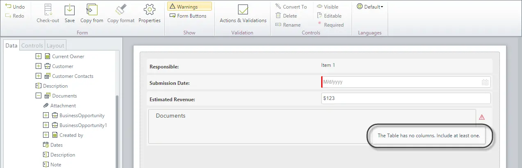
Task: Switch to the Controls tab
Action: 32,45
